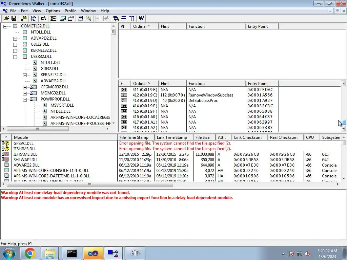Click IESHIMS.DLL missing-module question mark icon
Image resolution: width=347 pixels, height=260 pixels.
pyautogui.click(x=7, y=149)
